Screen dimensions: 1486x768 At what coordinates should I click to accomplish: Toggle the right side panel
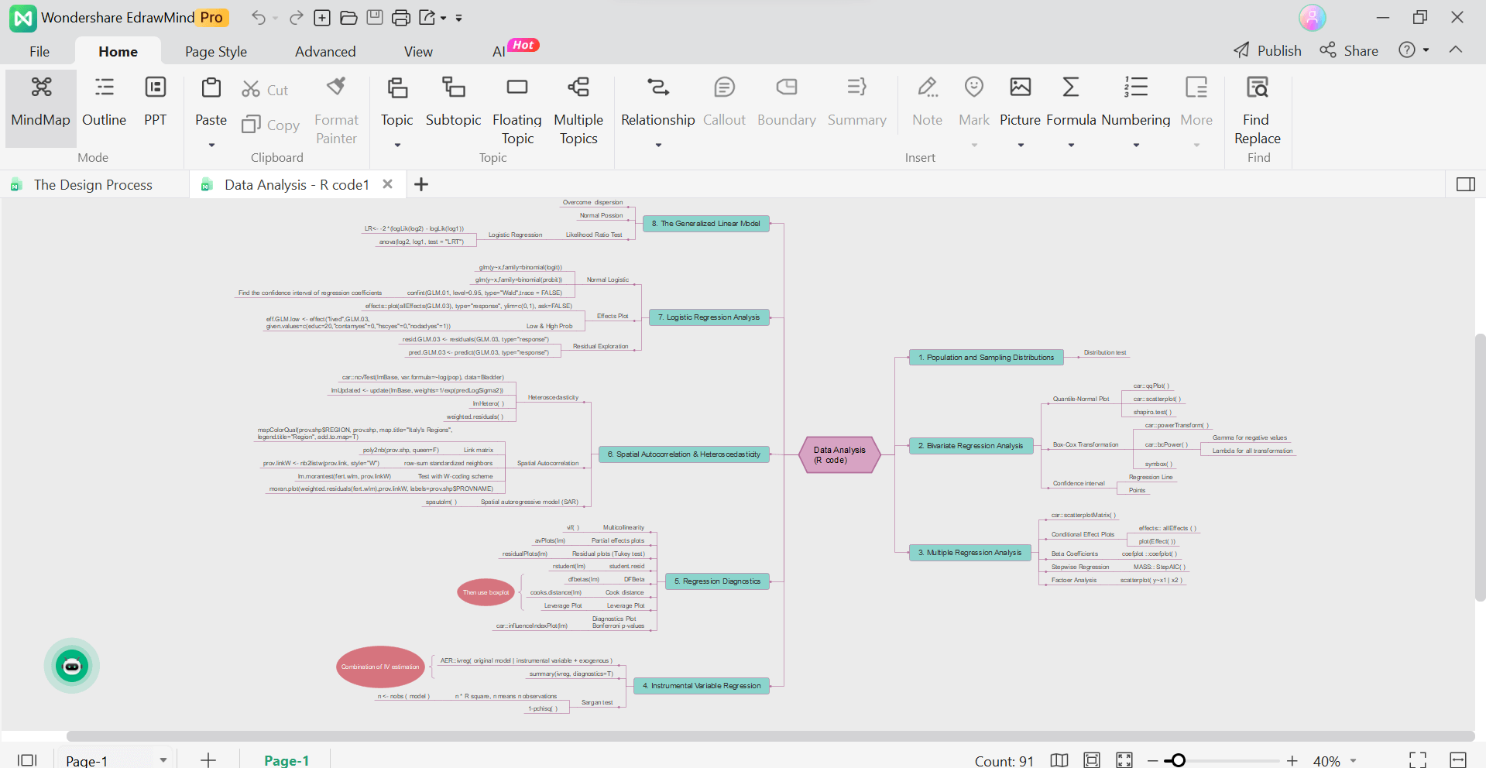click(x=1465, y=184)
